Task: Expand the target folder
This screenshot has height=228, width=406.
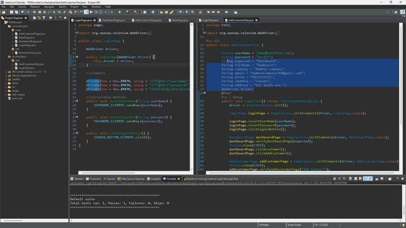Action: [6, 91]
